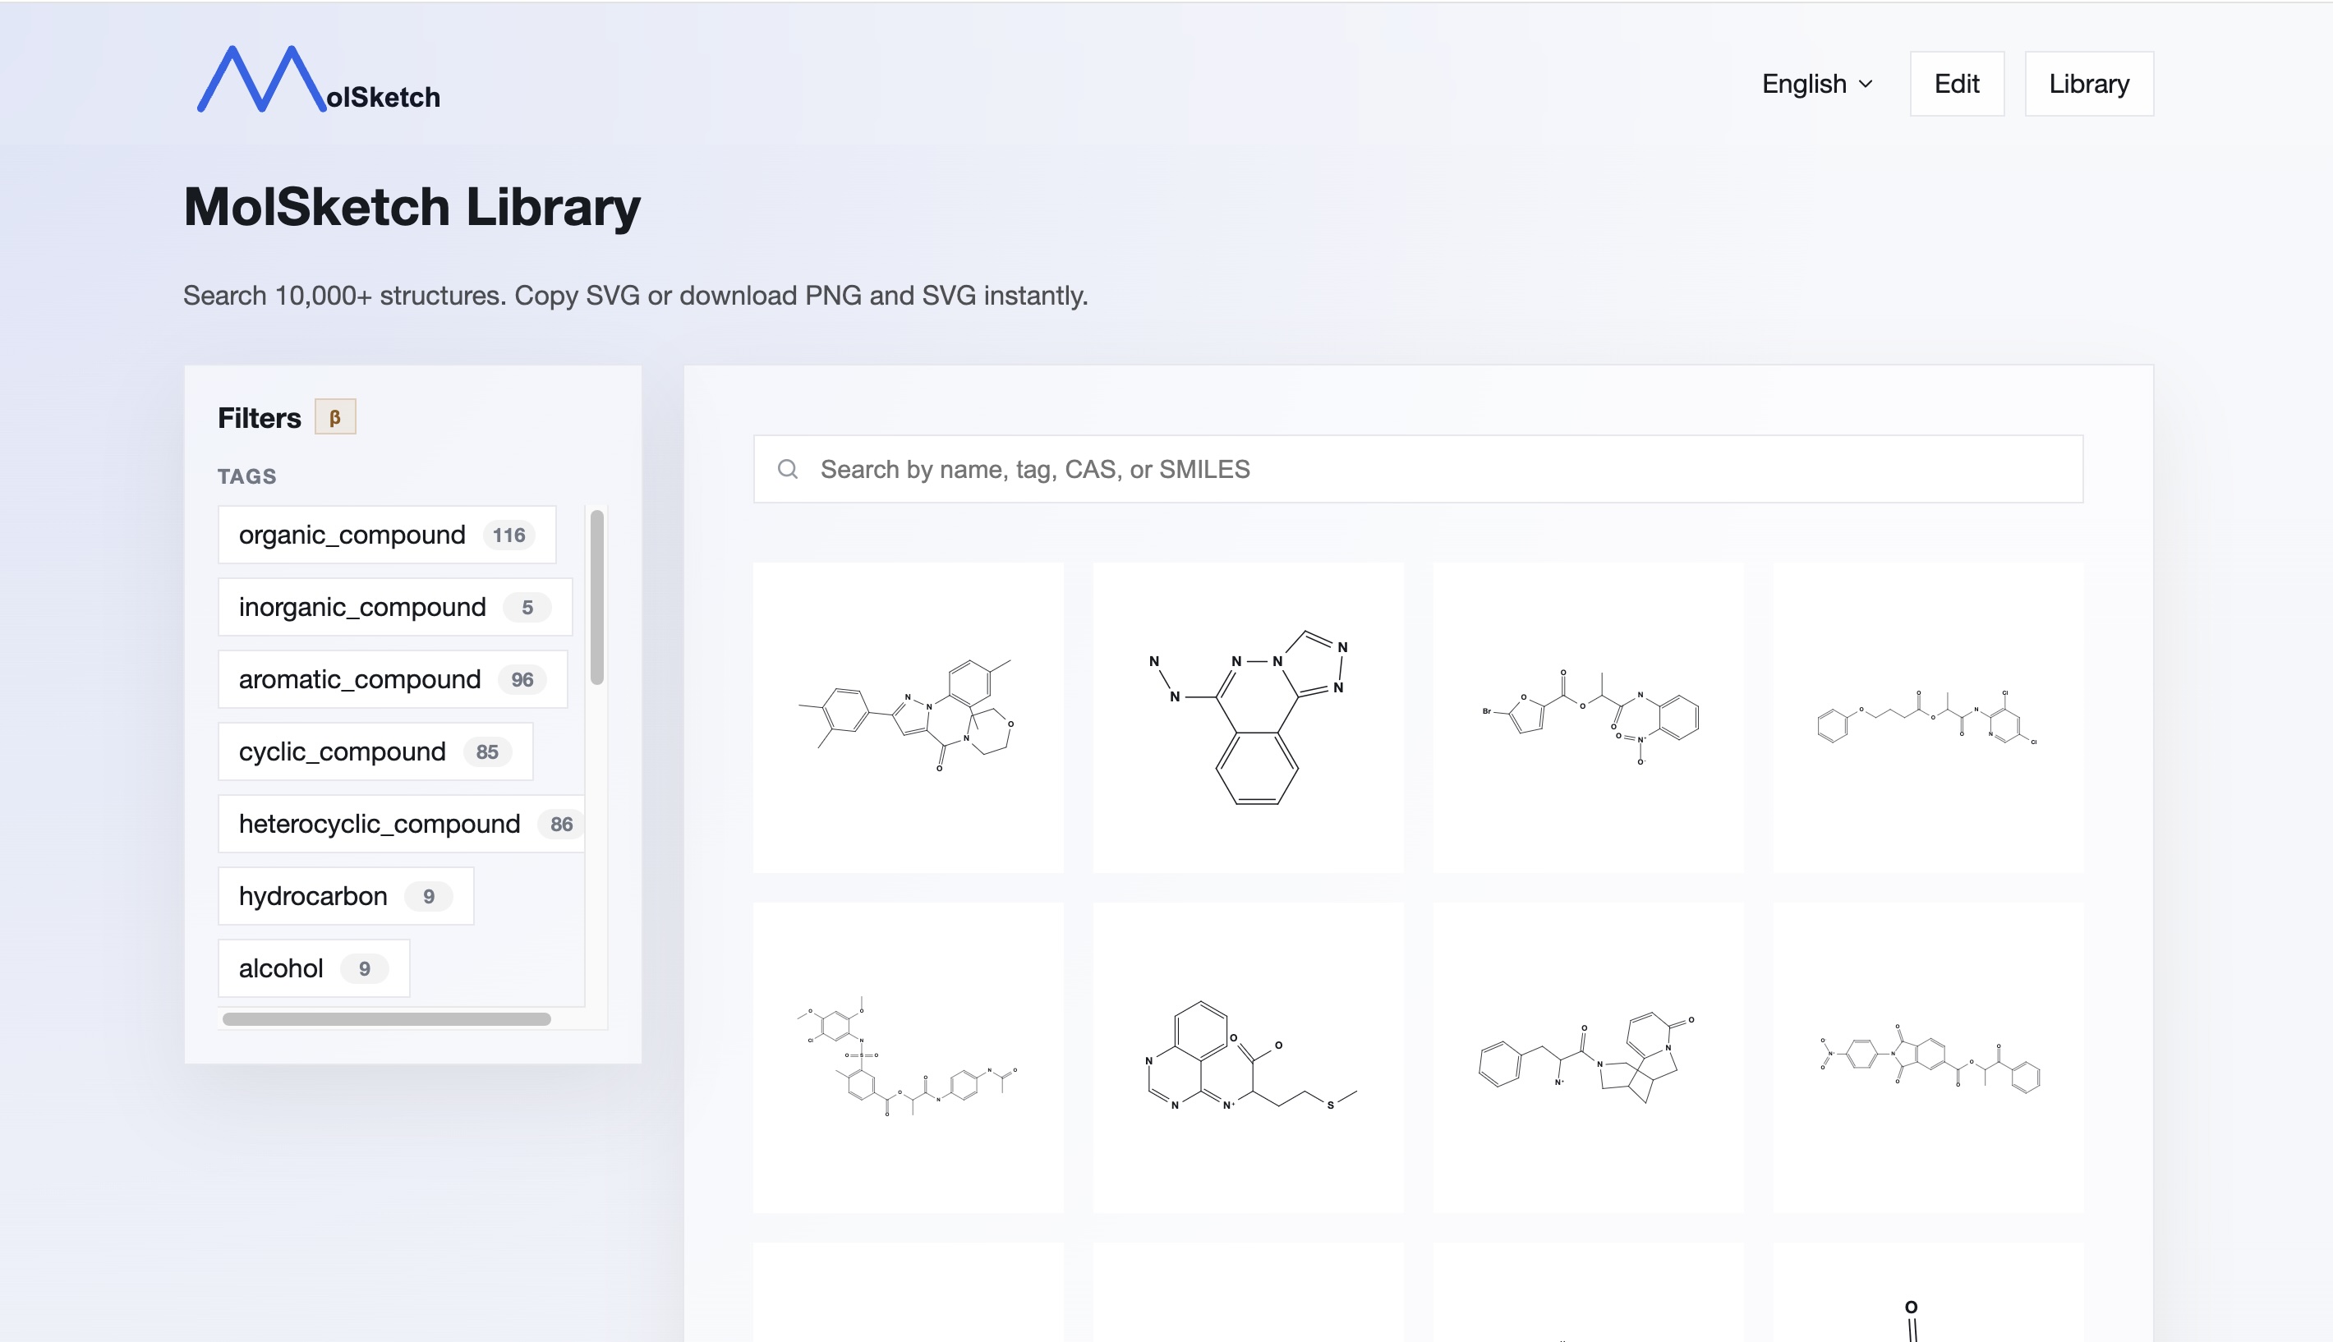This screenshot has height=1342, width=2333.
Task: Click the 85 count on cyclic_compound
Action: tap(488, 751)
